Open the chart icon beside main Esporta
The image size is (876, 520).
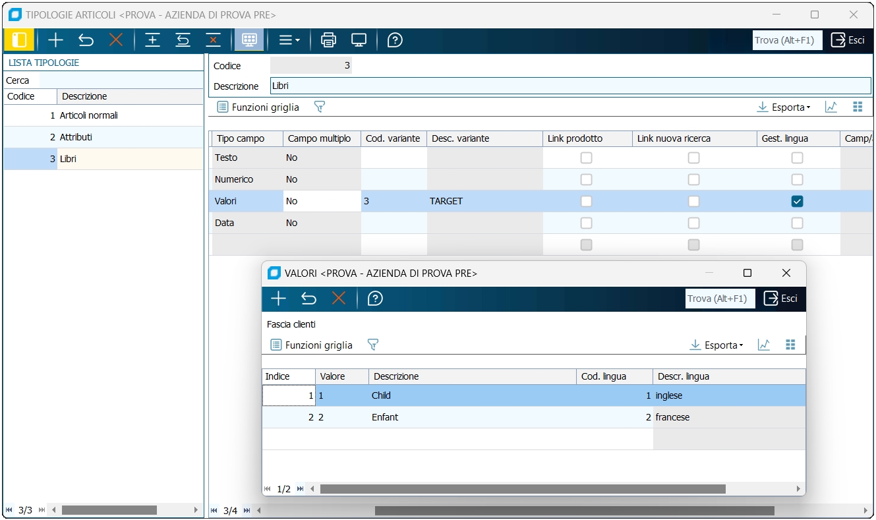[831, 107]
